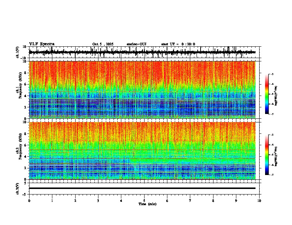Click inside the ch.2 spectrogram panel
The image size is (292, 225).
click(x=142, y=151)
